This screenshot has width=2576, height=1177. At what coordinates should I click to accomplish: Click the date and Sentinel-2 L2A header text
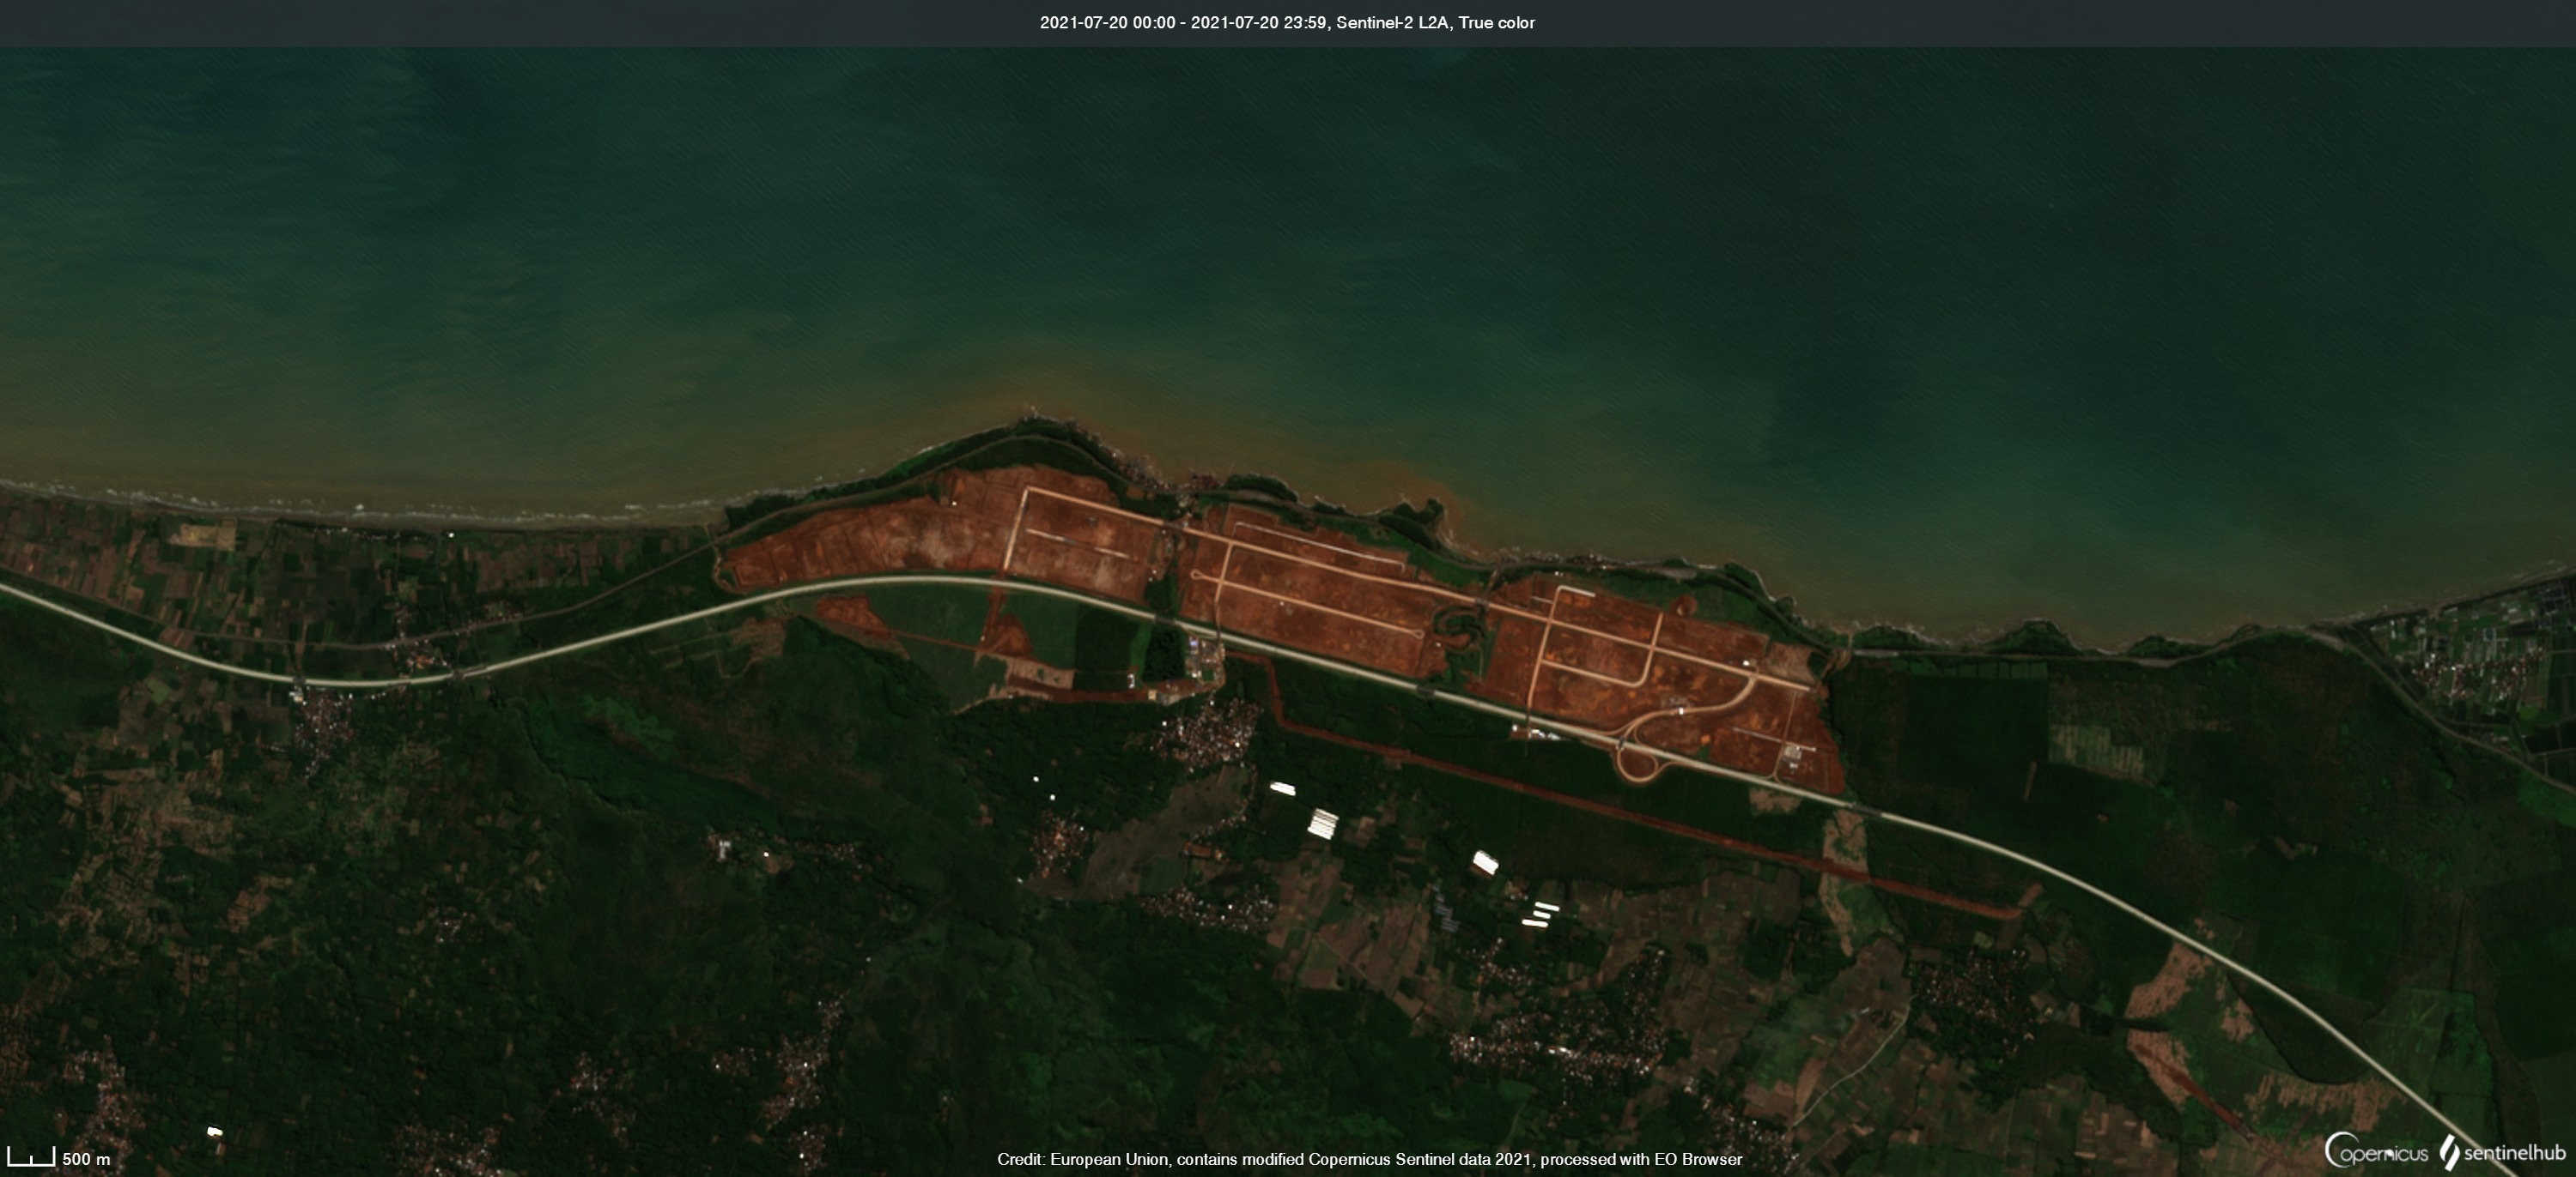(1287, 23)
